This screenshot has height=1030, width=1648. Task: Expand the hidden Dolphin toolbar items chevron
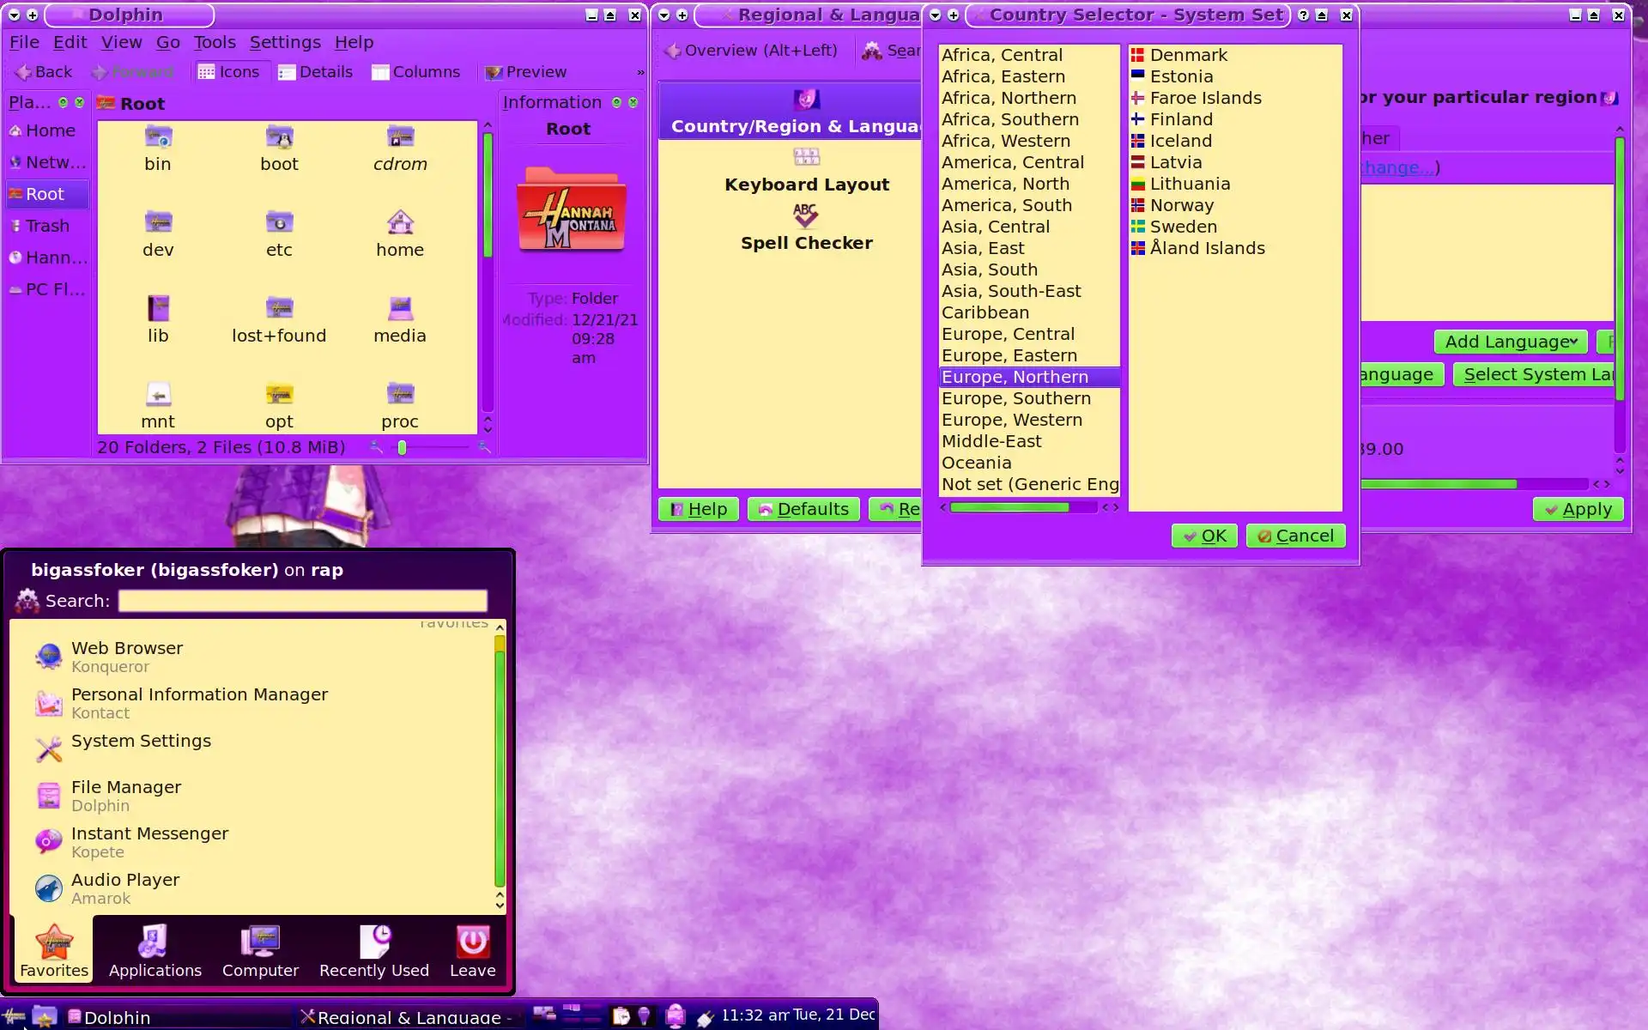[x=640, y=72]
